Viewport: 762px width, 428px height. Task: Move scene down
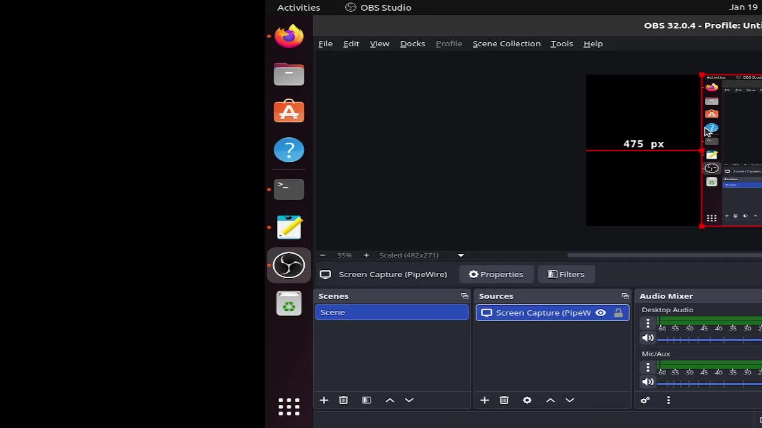[409, 400]
